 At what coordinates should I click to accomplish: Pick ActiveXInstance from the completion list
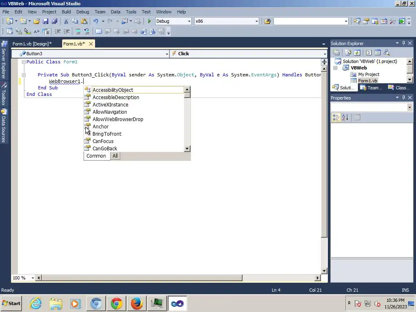coord(134,104)
